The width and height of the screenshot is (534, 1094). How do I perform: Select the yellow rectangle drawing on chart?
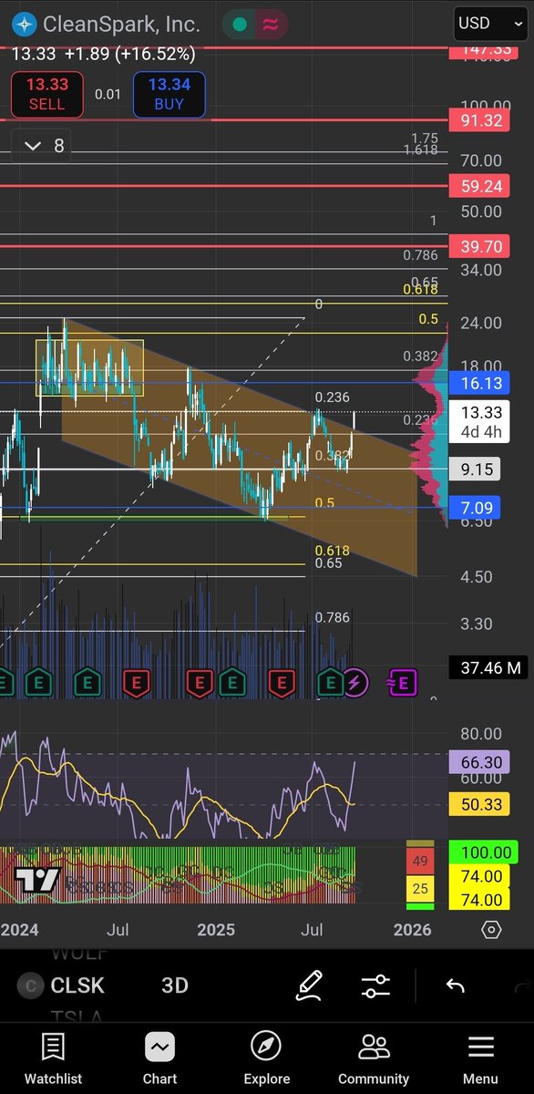tap(89, 368)
